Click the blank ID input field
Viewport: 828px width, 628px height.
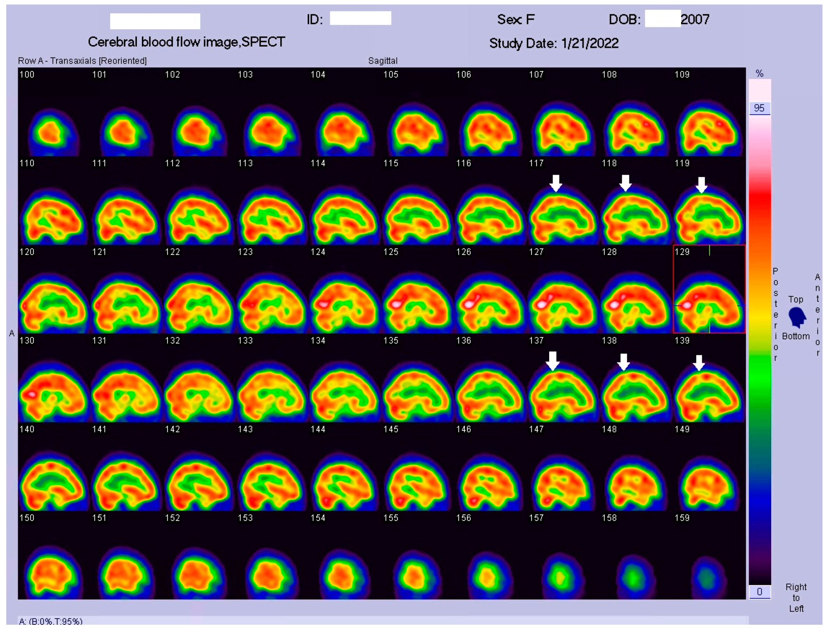pos(360,18)
